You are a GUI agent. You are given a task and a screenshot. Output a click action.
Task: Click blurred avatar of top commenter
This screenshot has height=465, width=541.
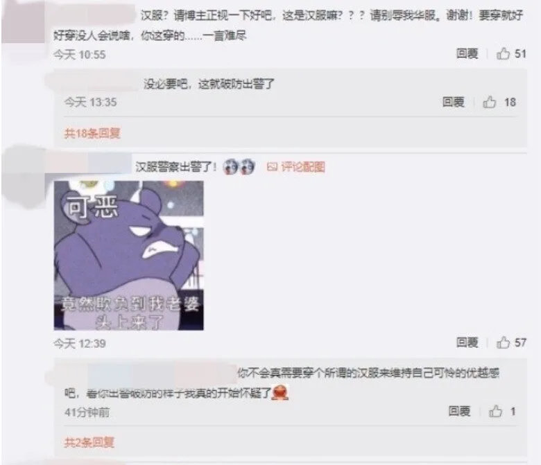23,21
